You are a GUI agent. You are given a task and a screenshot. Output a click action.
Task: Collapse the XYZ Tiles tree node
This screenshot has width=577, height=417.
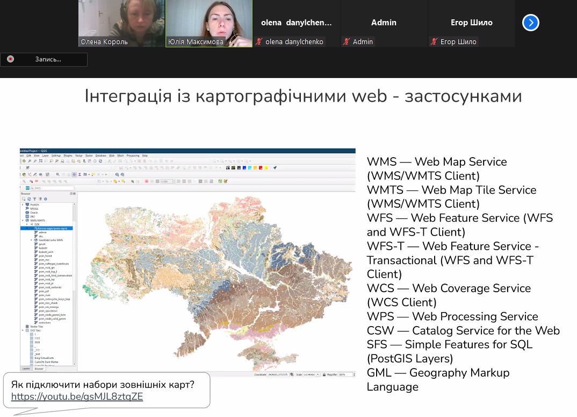tap(23, 330)
